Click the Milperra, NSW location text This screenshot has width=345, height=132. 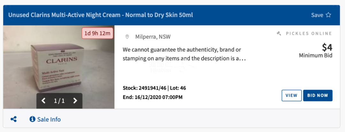153,37
